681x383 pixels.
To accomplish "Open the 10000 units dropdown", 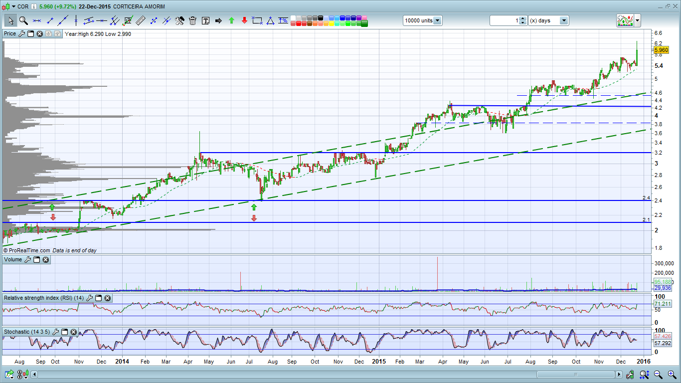I will tap(437, 20).
